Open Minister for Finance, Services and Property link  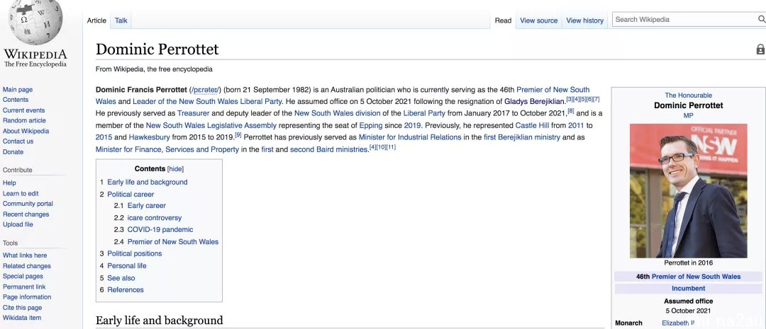pos(167,149)
